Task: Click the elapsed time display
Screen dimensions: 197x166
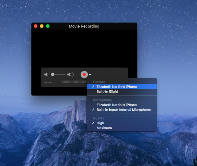Action: 48,82
